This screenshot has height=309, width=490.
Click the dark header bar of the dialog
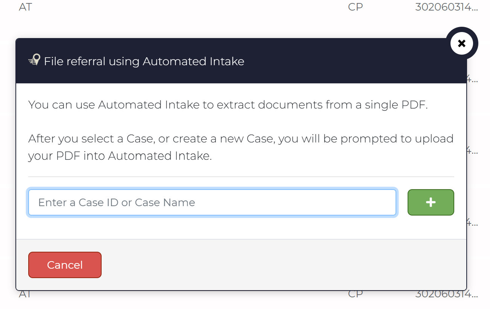241,61
